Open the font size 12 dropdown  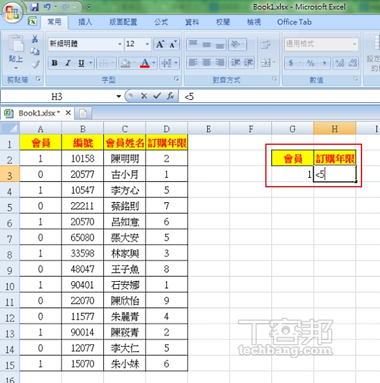(147, 44)
